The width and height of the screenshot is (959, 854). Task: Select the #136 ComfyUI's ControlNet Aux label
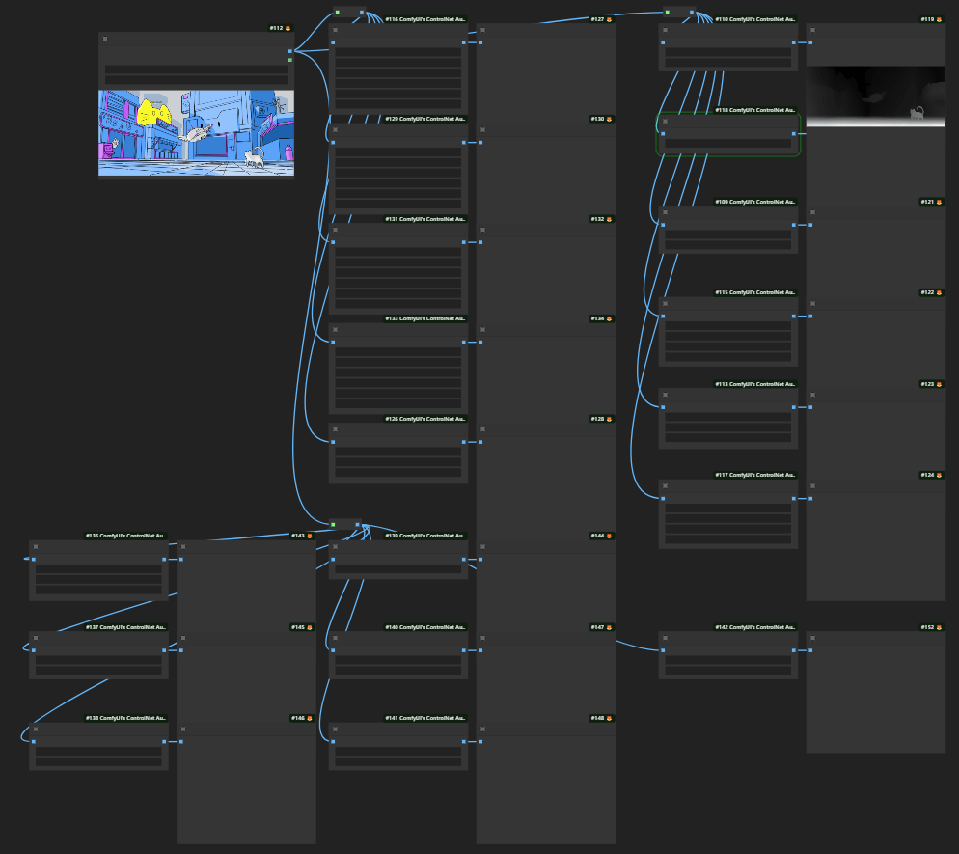click(x=125, y=536)
